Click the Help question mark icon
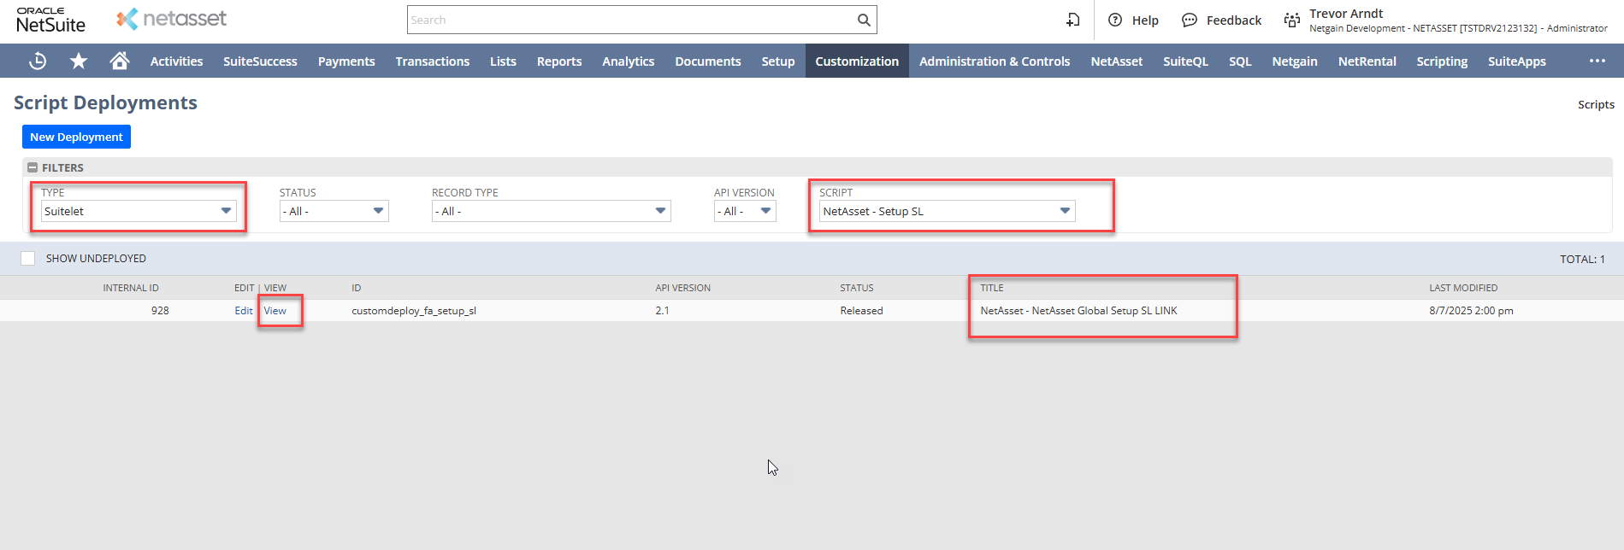The height and width of the screenshot is (550, 1624). click(1115, 20)
